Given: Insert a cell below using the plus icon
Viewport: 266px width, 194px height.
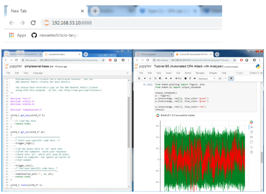Looking at the screenshot, I should (145, 78).
